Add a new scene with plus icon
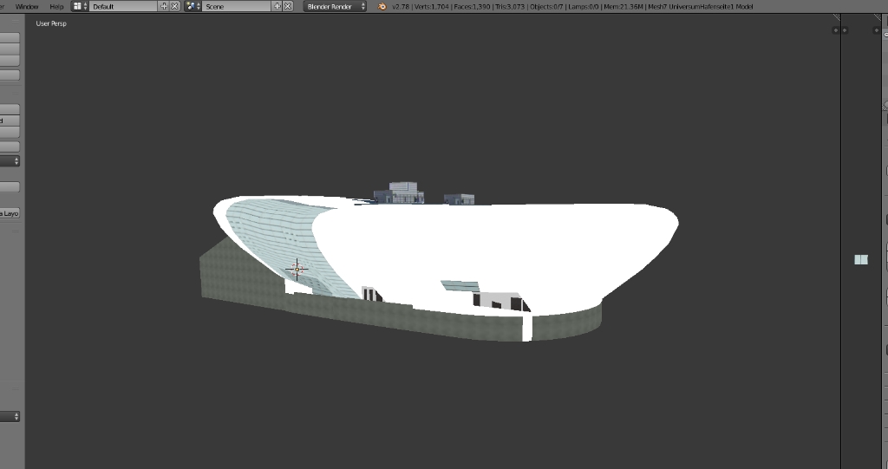Viewport: 888px width, 469px height. point(277,6)
